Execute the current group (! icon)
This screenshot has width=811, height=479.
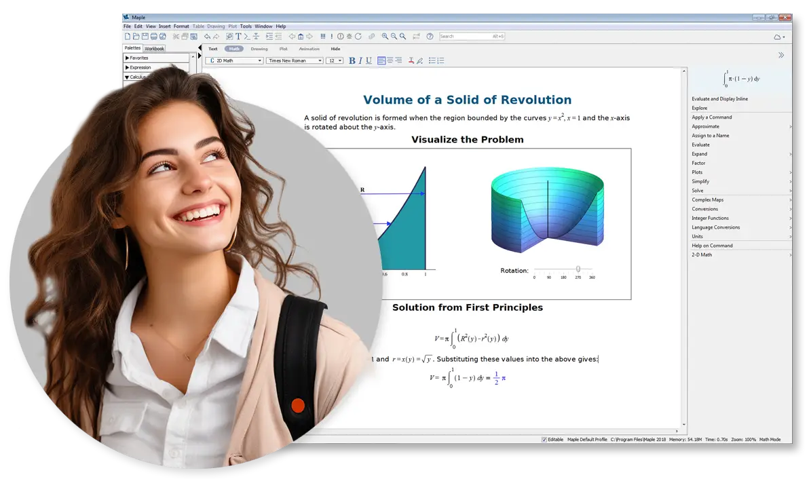[x=331, y=36]
